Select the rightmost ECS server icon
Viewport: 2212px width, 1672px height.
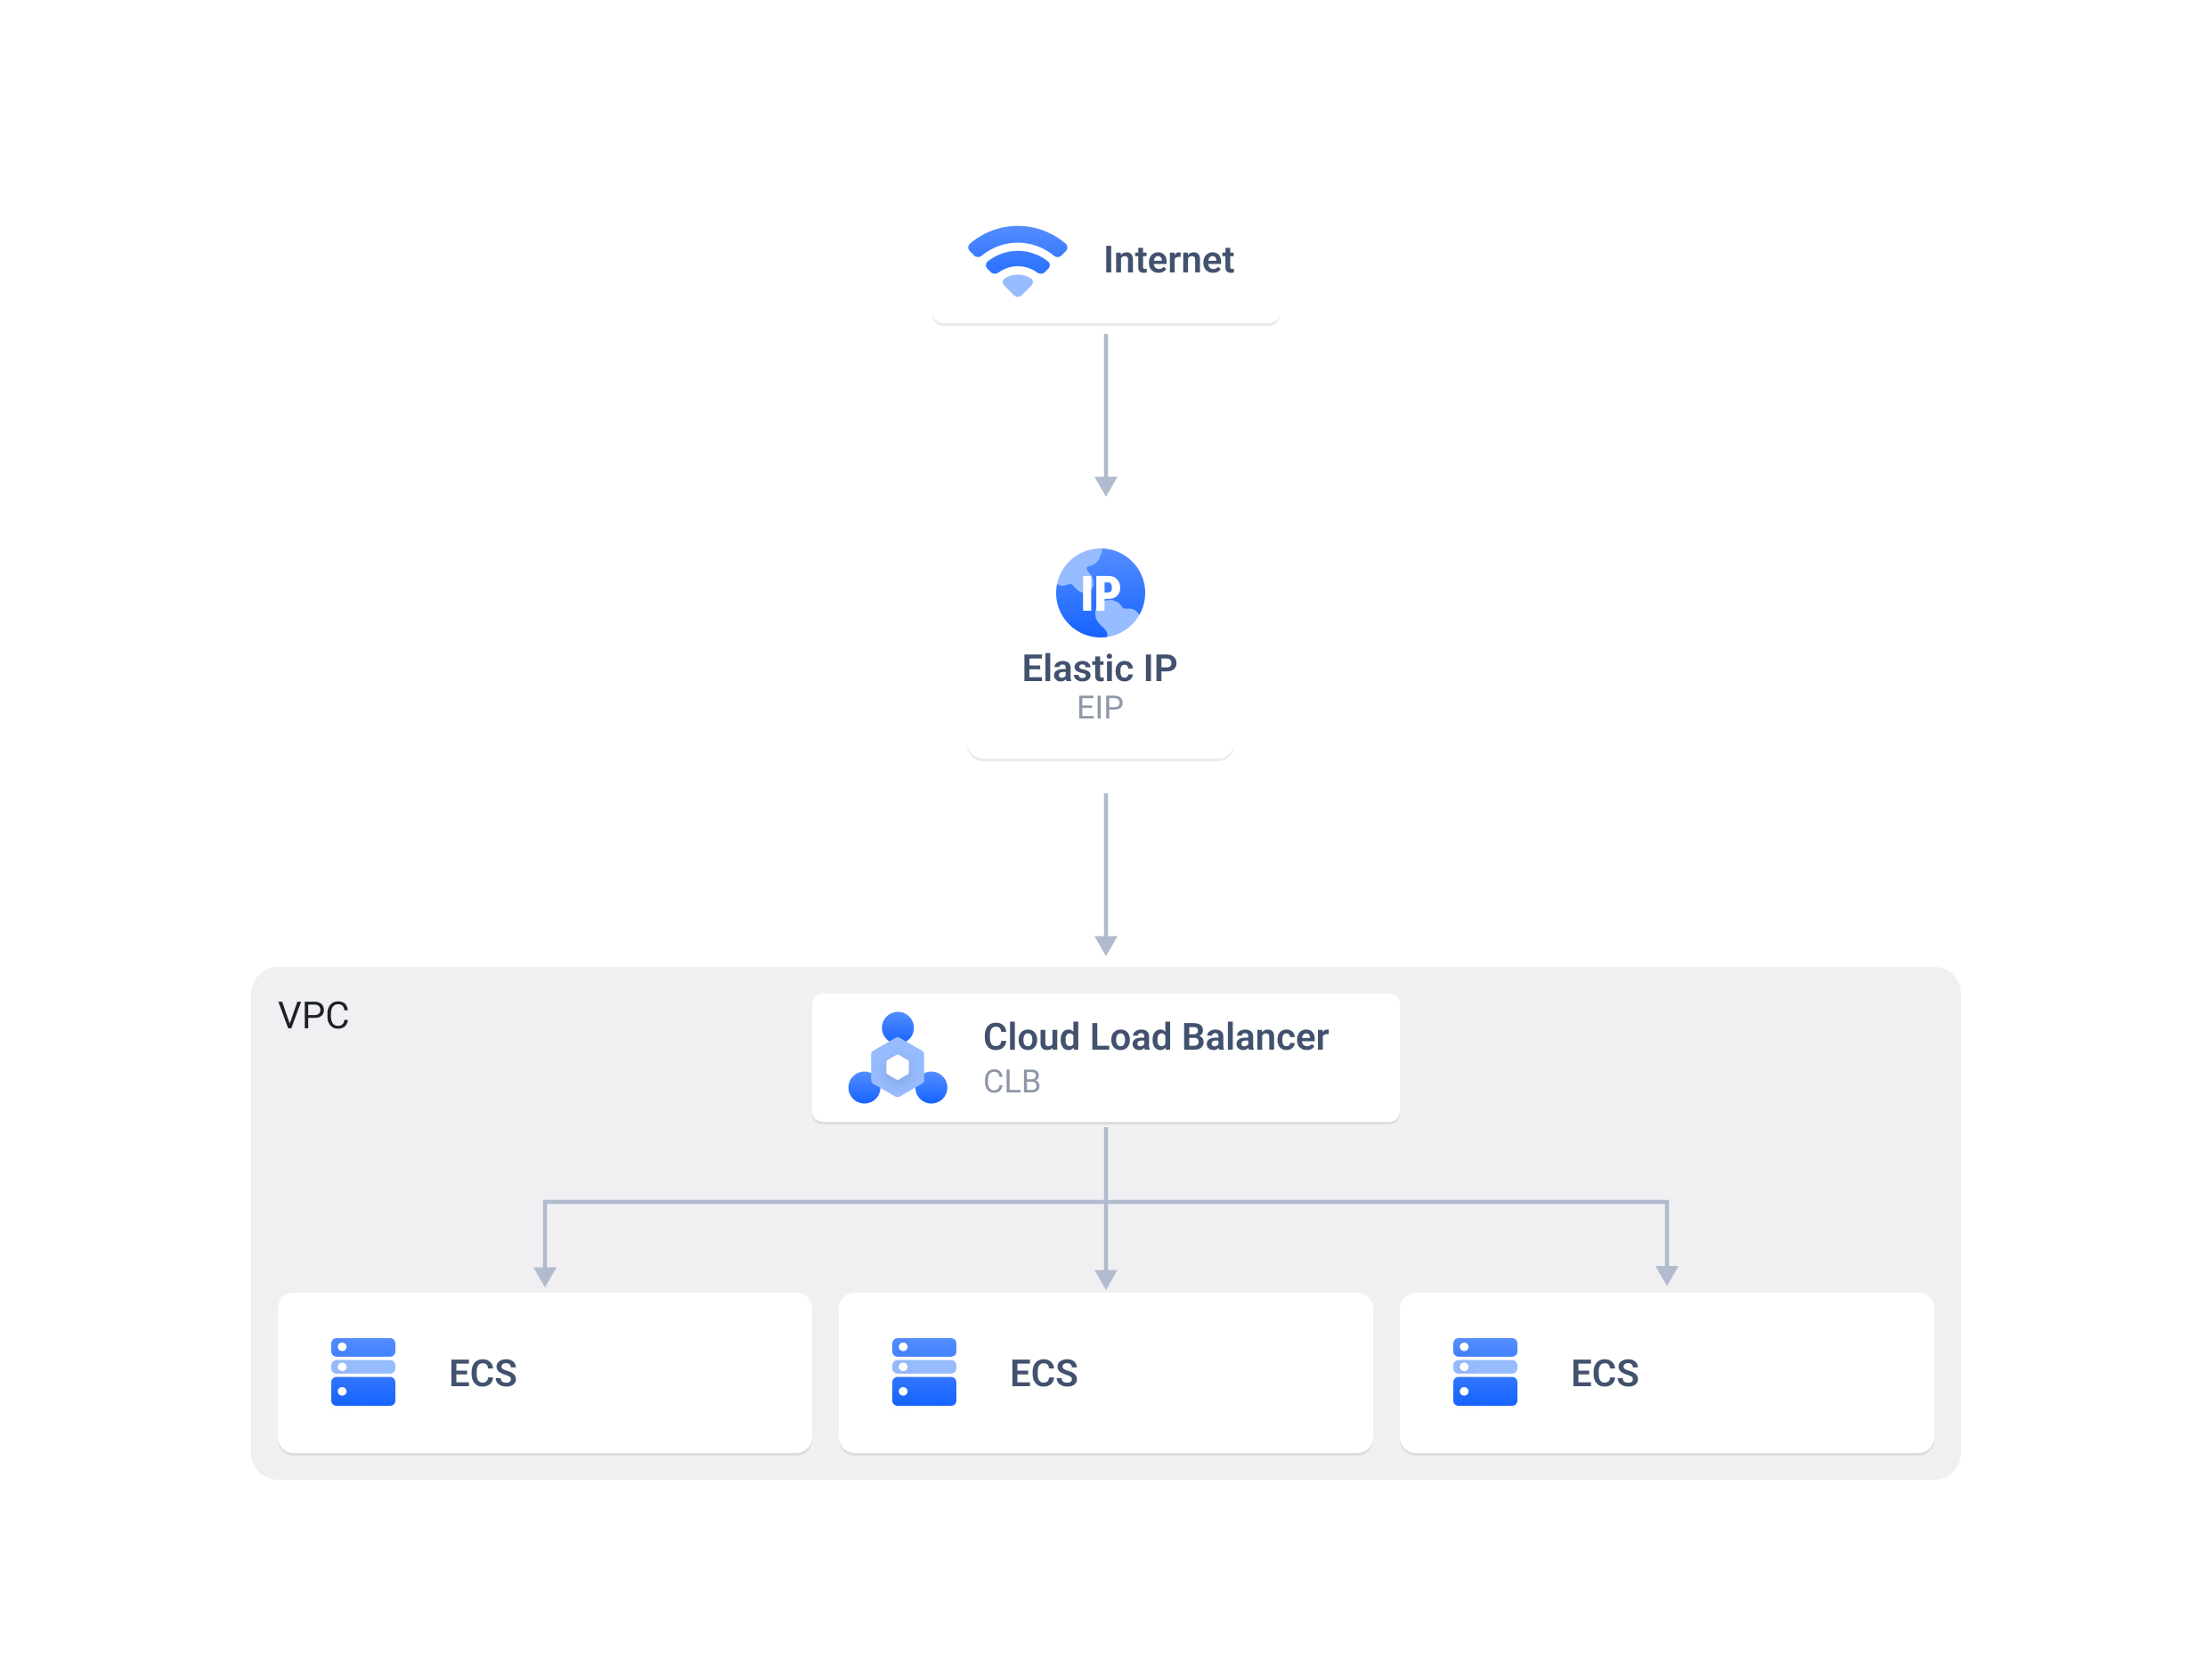coord(1486,1373)
